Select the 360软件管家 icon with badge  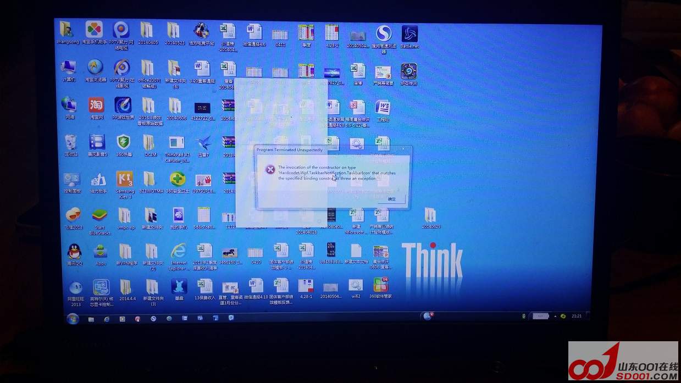[x=380, y=286]
